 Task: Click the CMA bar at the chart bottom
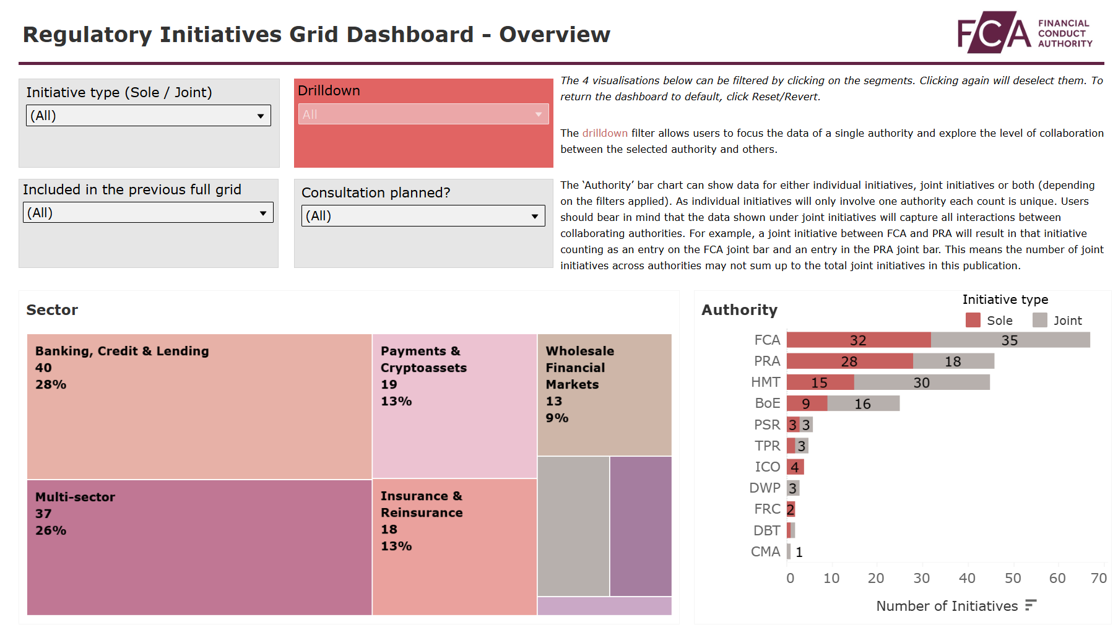pos(789,551)
